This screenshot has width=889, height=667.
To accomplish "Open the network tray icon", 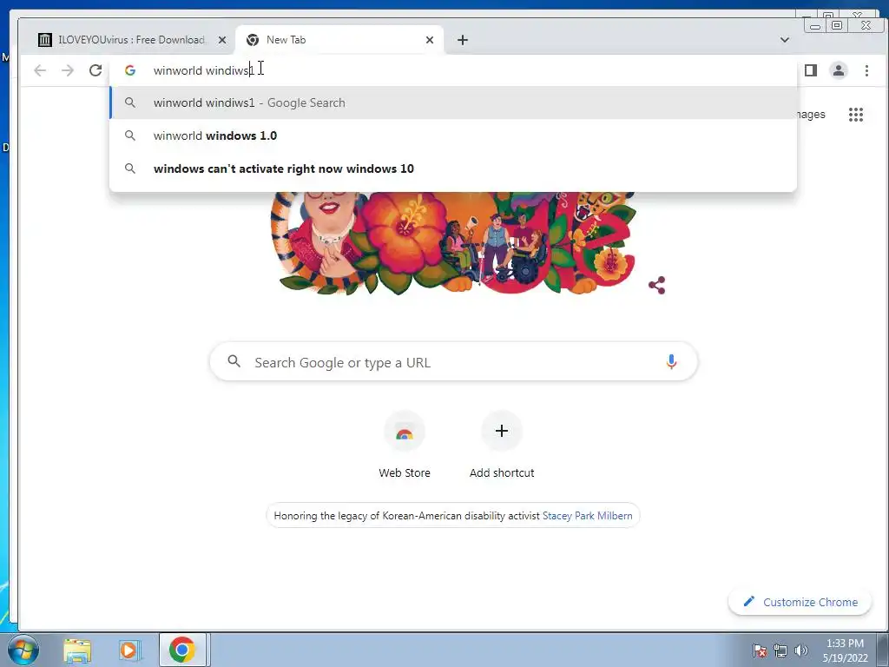I will coord(780,650).
